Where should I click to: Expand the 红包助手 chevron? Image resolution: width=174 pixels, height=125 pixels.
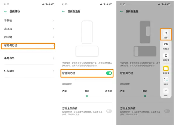coord(53,71)
